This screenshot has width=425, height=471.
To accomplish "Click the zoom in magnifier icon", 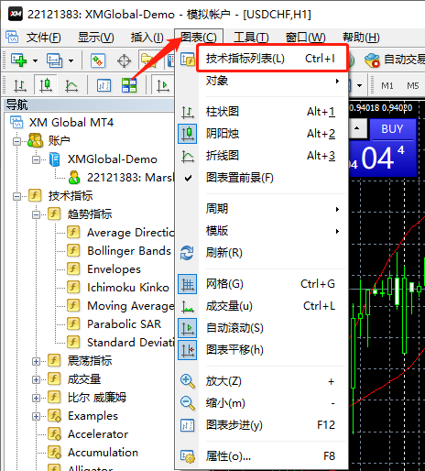I will pyautogui.click(x=188, y=381).
